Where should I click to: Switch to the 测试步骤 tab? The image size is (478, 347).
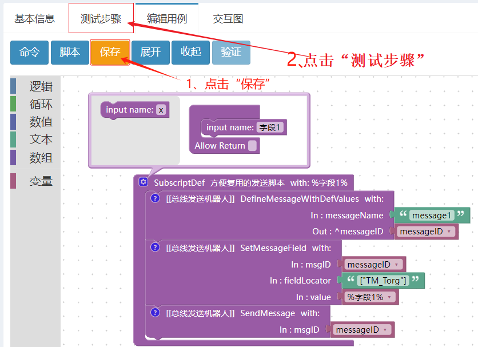101,19
